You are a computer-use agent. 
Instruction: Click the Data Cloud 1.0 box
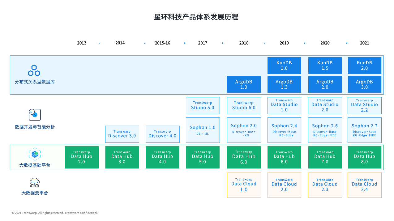click(244, 185)
